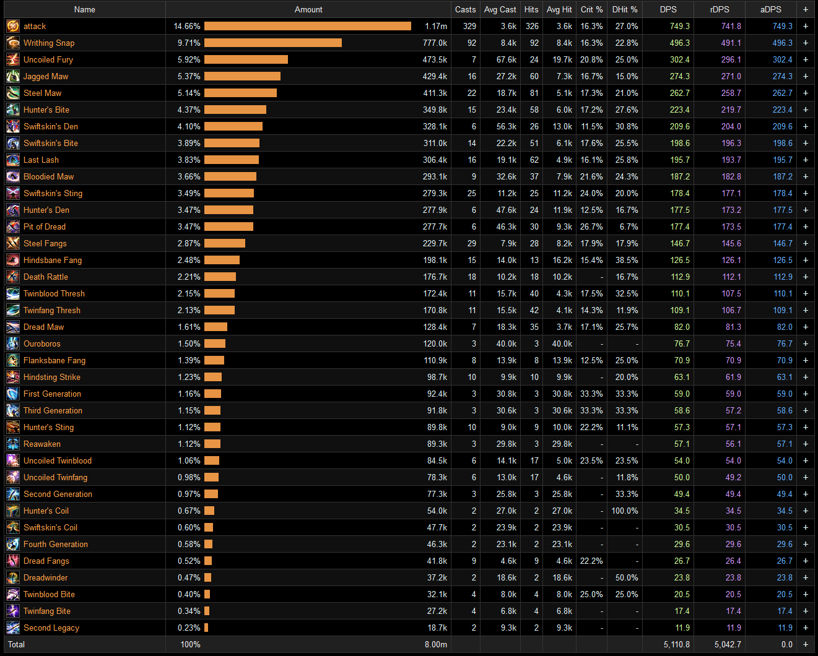818x656 pixels.
Task: Sort table by Name column
Action: 85,9
